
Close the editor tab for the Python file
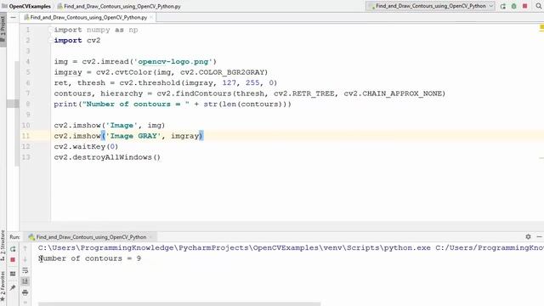click(151, 17)
